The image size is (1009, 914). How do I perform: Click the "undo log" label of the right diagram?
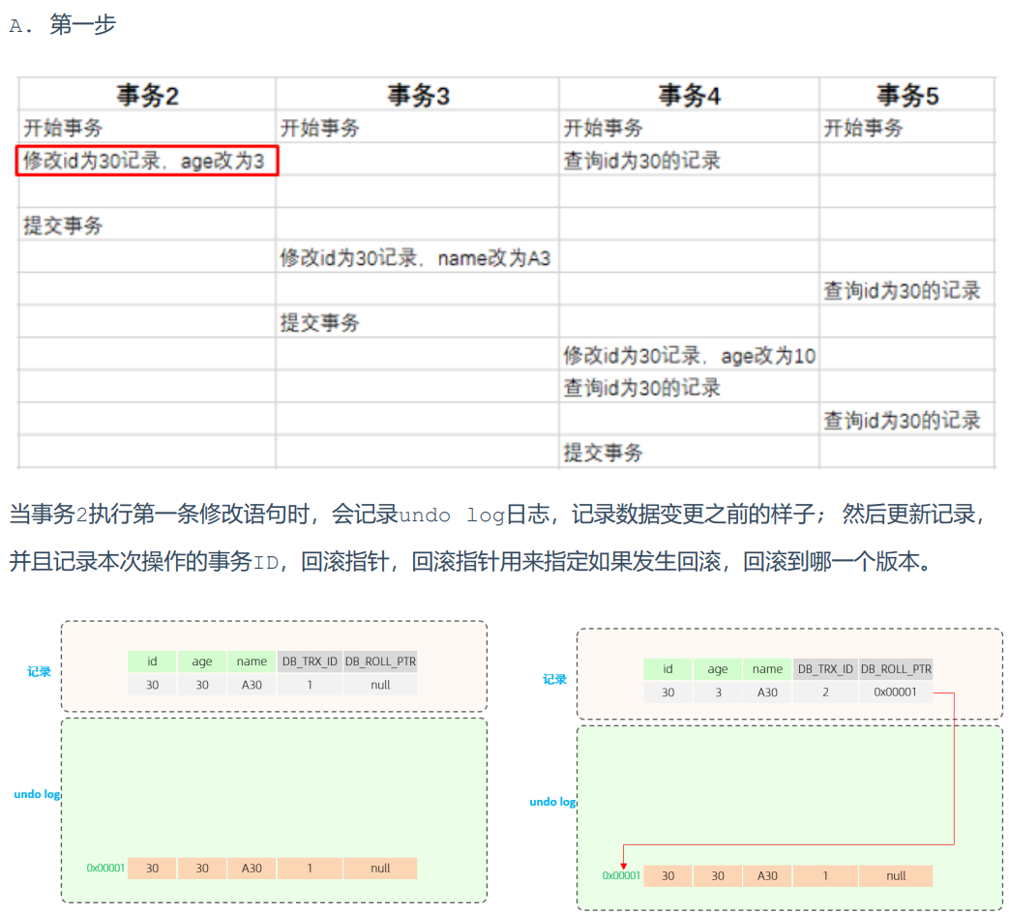click(x=552, y=802)
